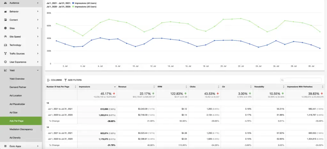The height and width of the screenshot is (149, 327).
Task: Click the ADD FILTERS button
Action: click(x=73, y=80)
